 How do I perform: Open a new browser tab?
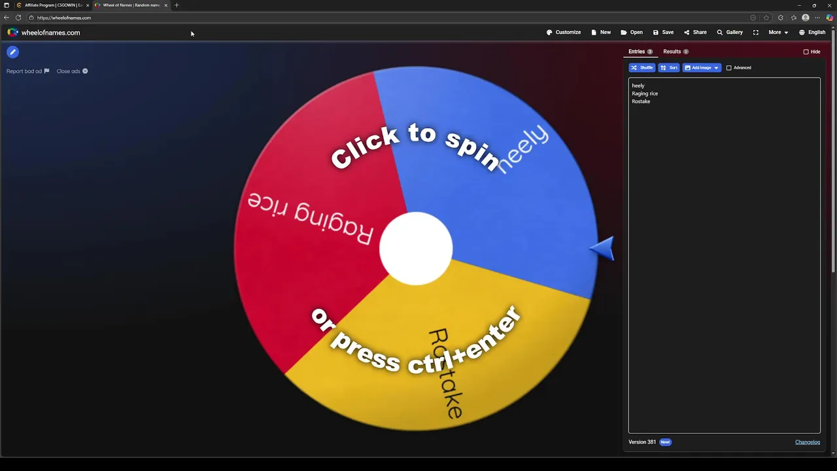point(177,5)
